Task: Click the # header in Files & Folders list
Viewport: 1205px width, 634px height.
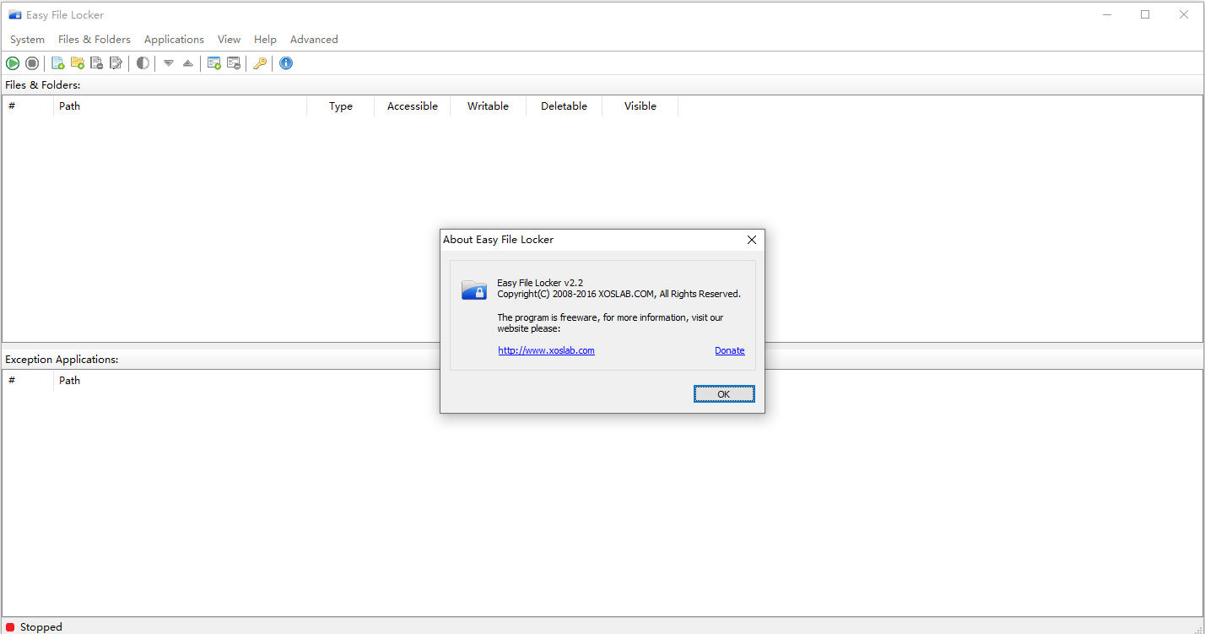Action: tap(29, 106)
